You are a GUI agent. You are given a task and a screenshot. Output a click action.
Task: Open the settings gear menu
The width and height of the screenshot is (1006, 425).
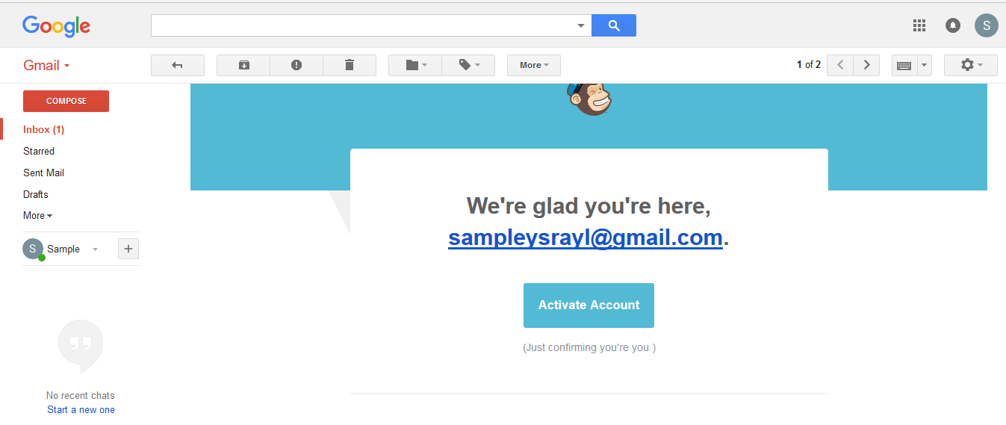click(970, 65)
